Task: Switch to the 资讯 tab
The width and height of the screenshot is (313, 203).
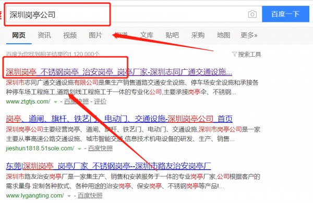Action: tap(44, 35)
